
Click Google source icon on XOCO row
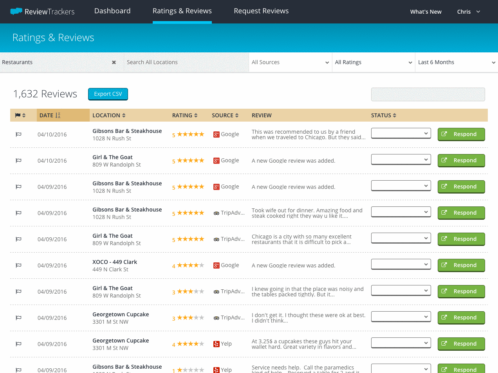point(217,265)
